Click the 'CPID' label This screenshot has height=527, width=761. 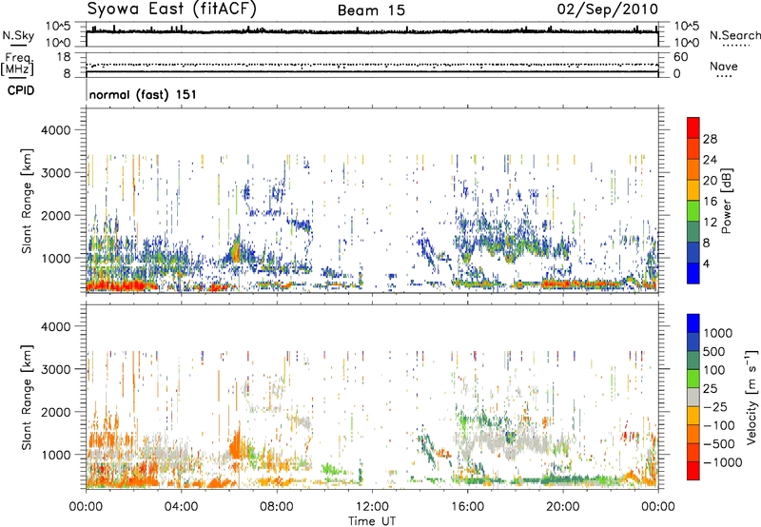(x=21, y=90)
